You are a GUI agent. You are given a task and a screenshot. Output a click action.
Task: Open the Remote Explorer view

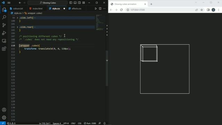click(4, 41)
